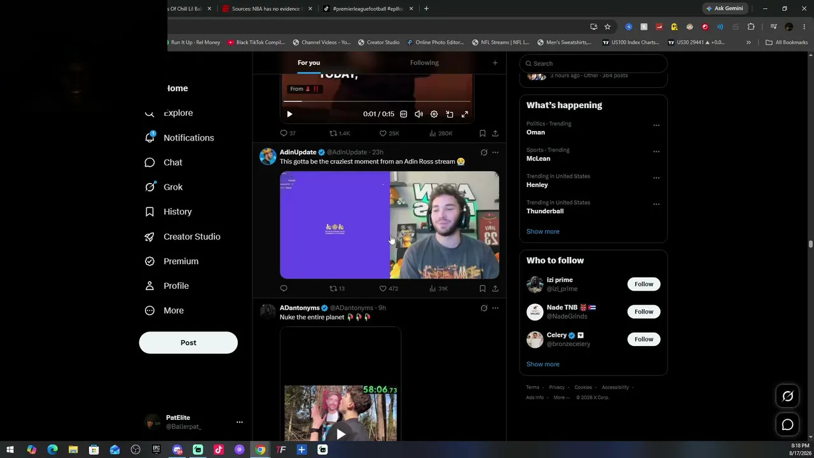Click Grok icon on AdinUpdate post
814x458 pixels.
[x=484, y=153]
